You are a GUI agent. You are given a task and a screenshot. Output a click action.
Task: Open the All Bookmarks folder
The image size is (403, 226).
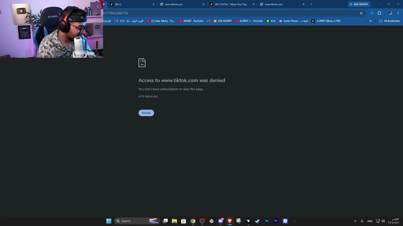389,21
